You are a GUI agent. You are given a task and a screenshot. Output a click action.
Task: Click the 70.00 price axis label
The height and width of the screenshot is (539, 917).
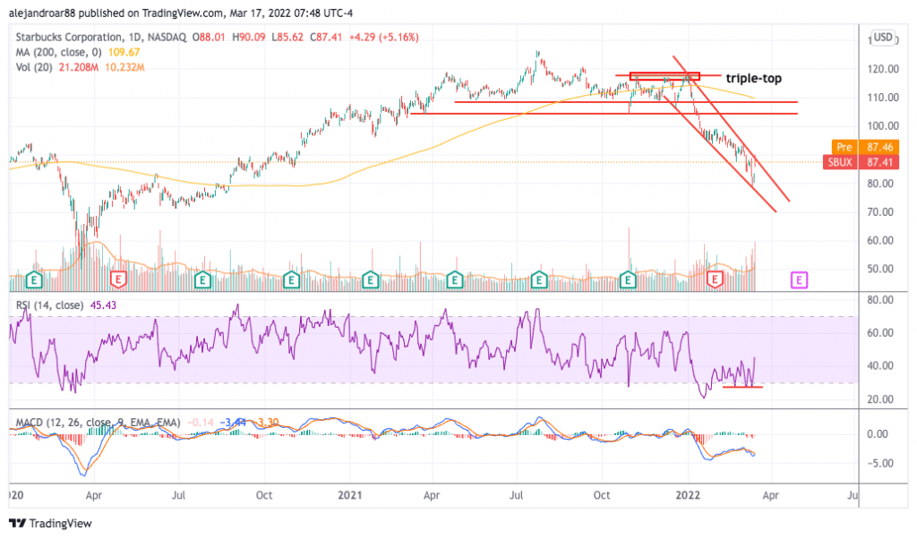[880, 211]
